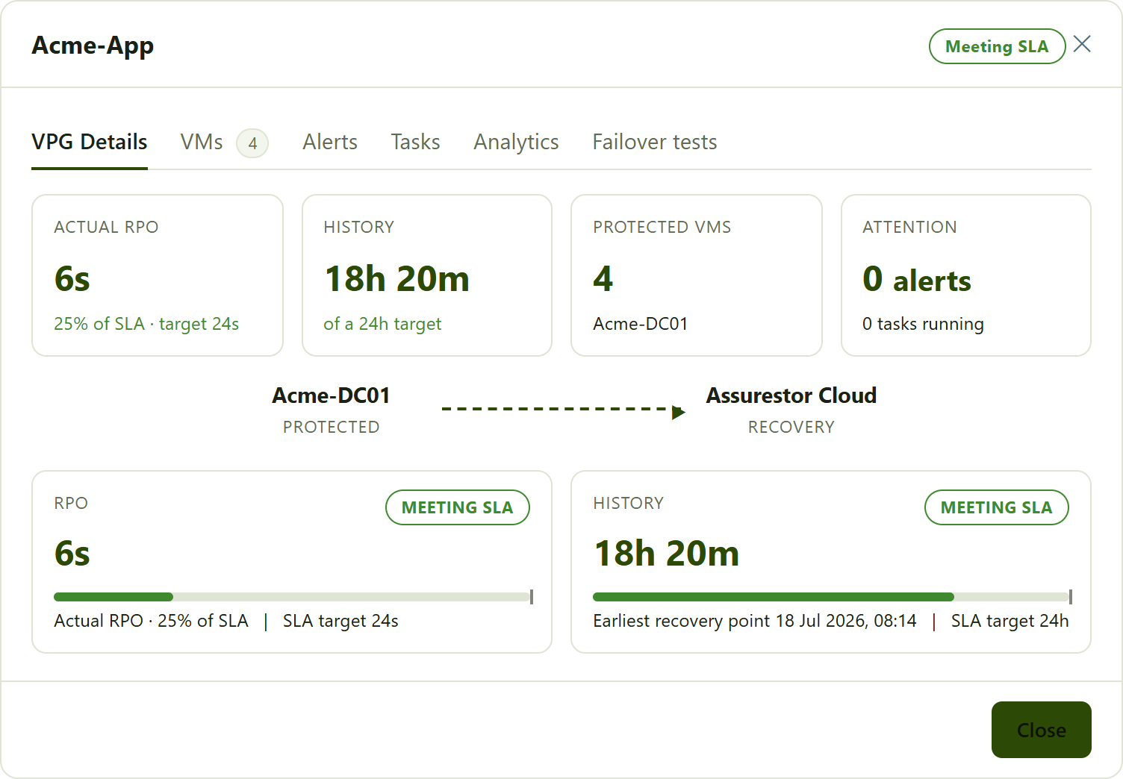Screen dimensions: 1123x779
Task: Click the 18h 20m value above "of a 24h target"
Action: 396,279
